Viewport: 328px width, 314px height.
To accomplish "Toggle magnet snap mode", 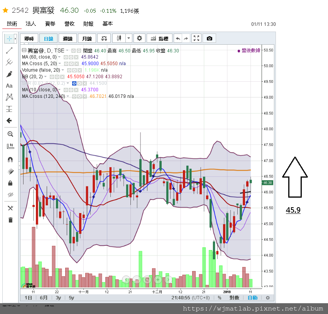I will point(10,160).
